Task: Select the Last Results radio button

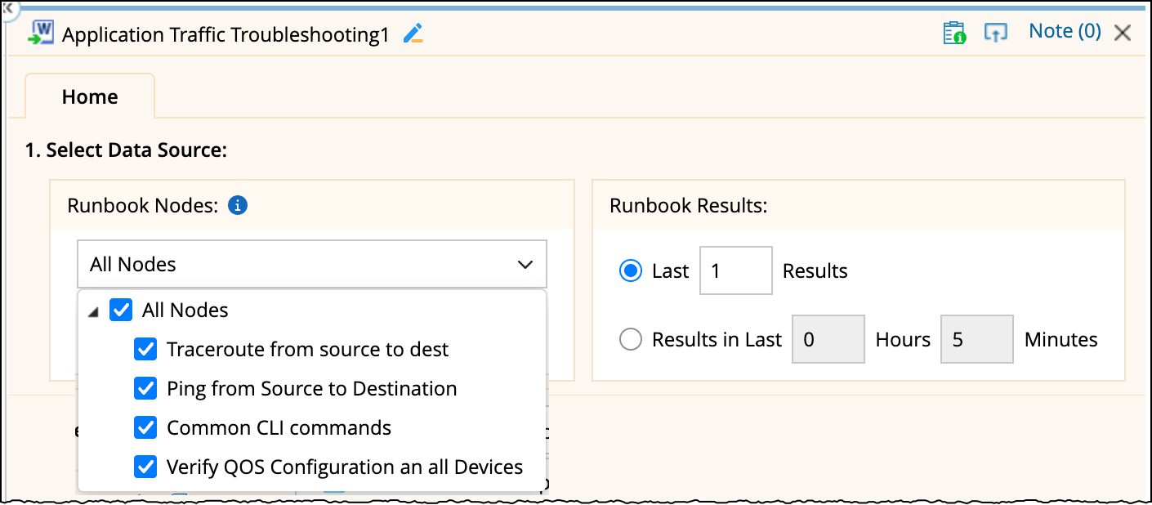Action: coord(631,271)
